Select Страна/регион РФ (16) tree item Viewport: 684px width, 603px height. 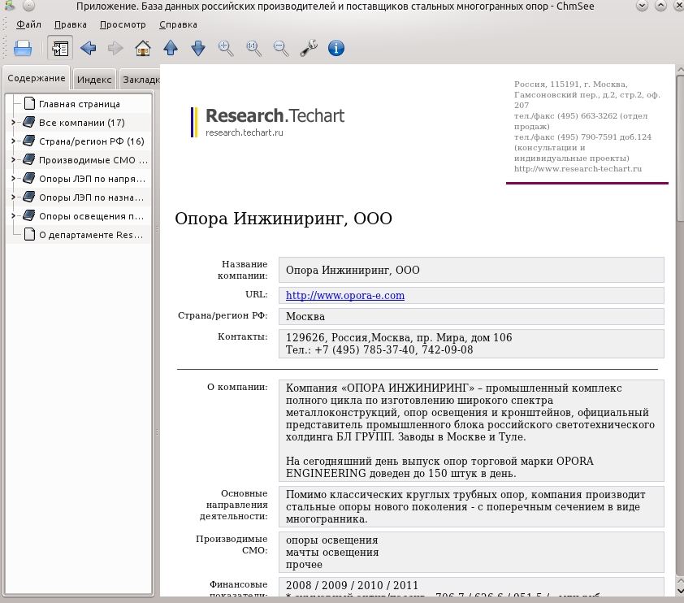92,141
